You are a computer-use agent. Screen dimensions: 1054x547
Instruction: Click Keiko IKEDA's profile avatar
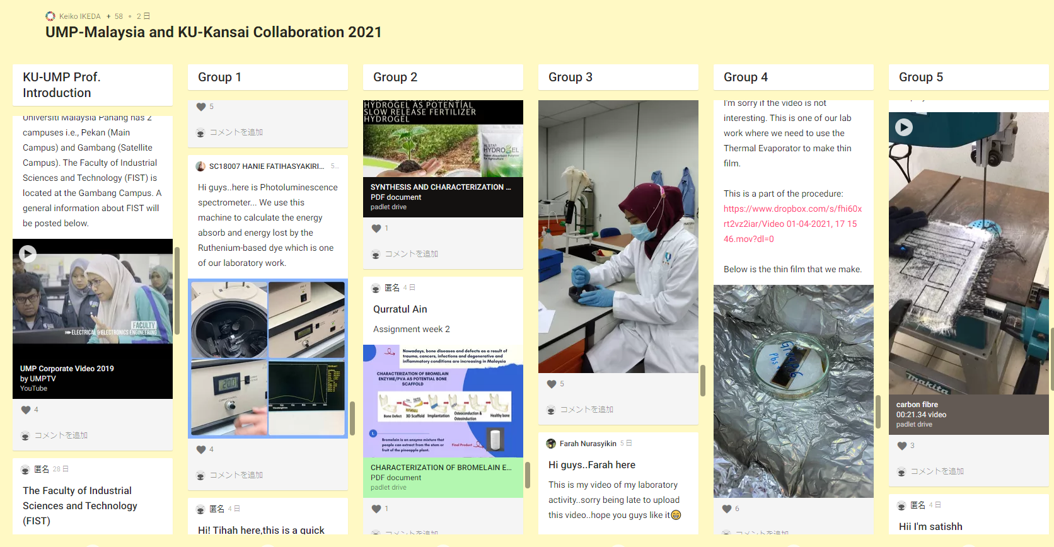(50, 16)
